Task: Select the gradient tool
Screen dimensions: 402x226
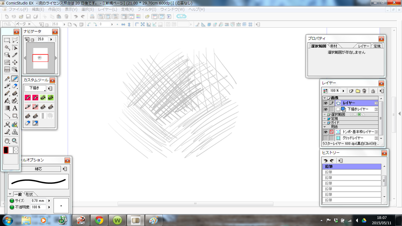Action: click(x=7, y=108)
